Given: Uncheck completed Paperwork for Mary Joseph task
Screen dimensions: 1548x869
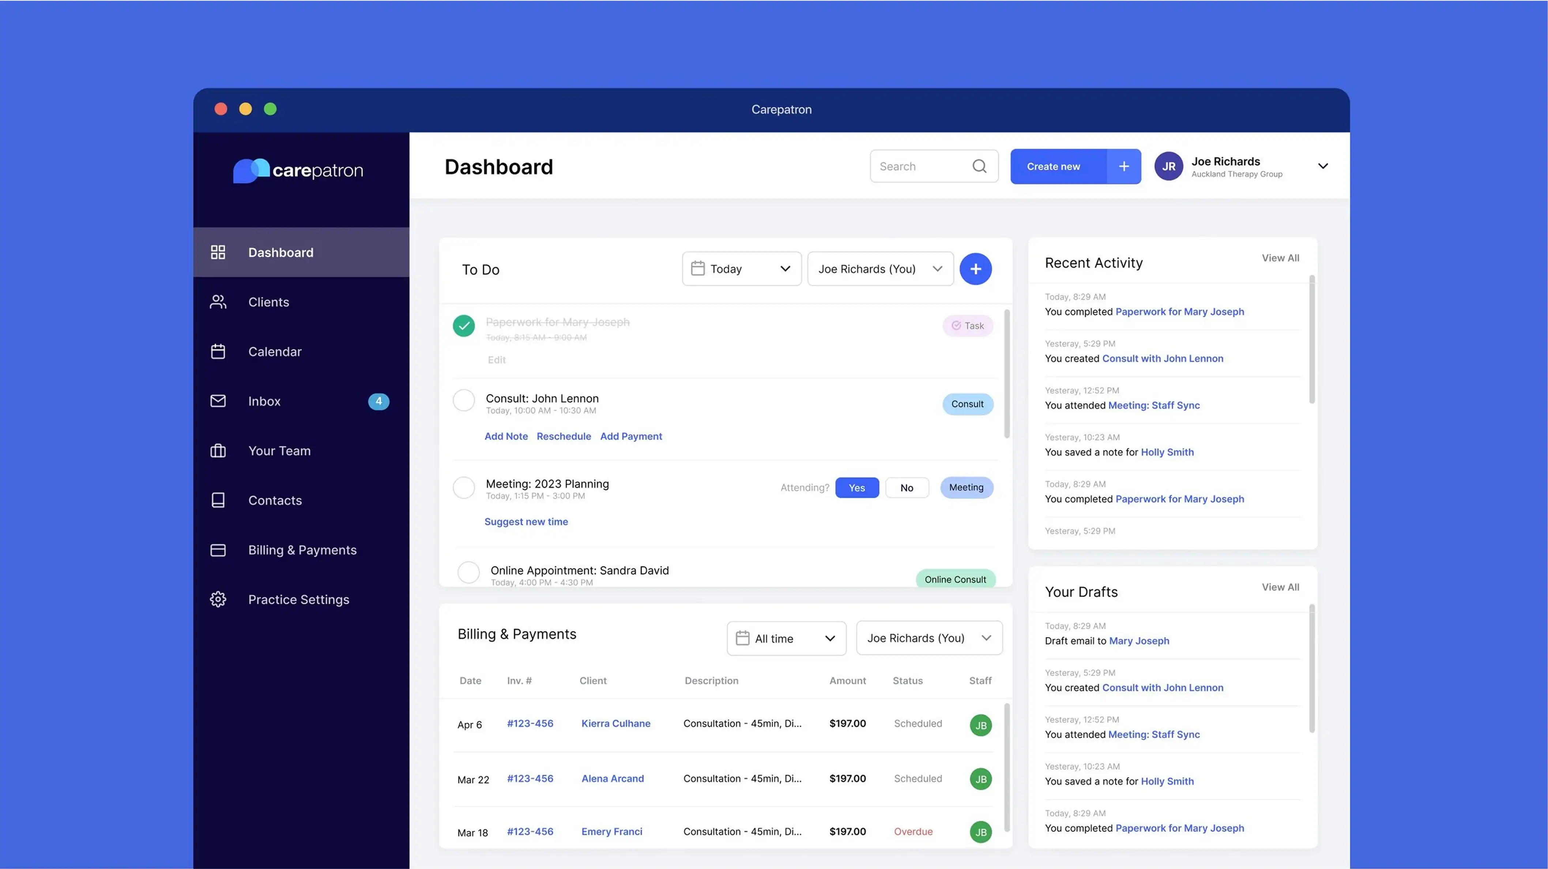Looking at the screenshot, I should click(x=463, y=326).
